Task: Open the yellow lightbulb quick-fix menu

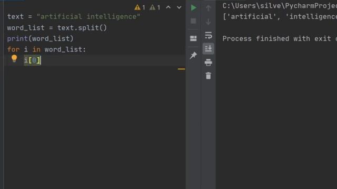Action: click(14, 58)
